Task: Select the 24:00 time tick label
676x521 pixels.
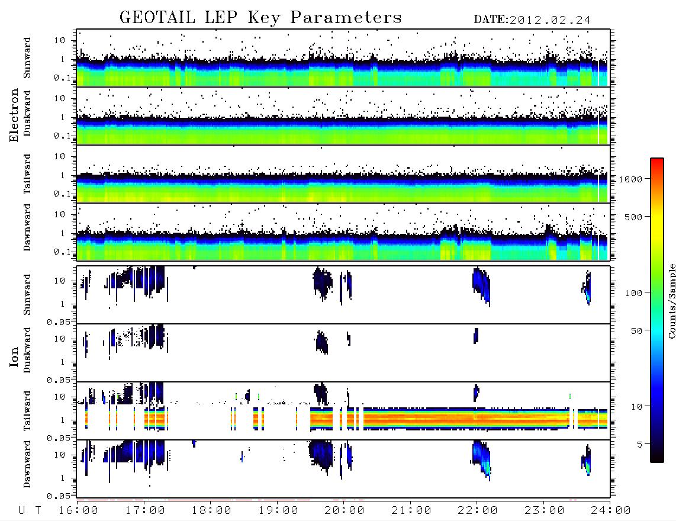Action: coord(611,510)
